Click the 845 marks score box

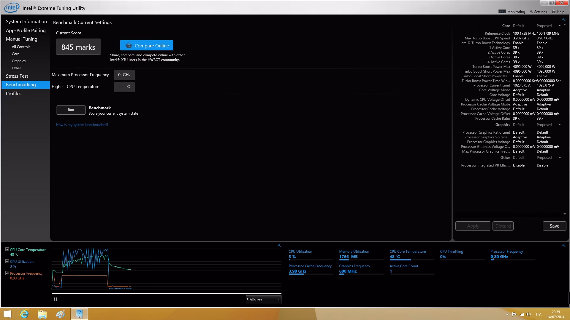point(78,47)
